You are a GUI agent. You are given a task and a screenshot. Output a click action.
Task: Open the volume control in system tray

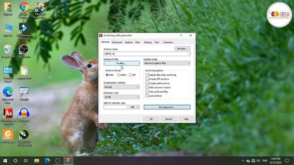258,161
